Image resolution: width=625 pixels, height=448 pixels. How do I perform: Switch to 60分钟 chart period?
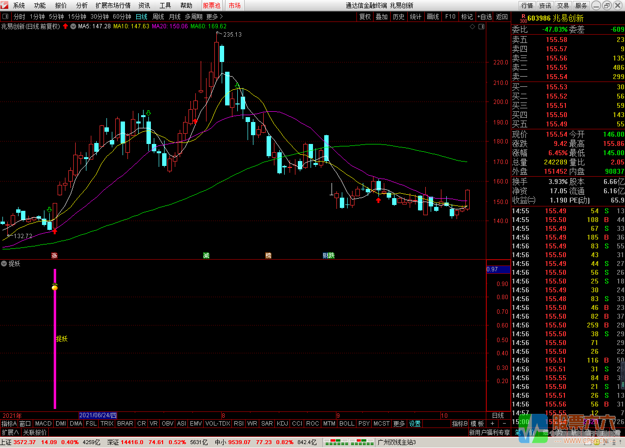pyautogui.click(x=122, y=17)
